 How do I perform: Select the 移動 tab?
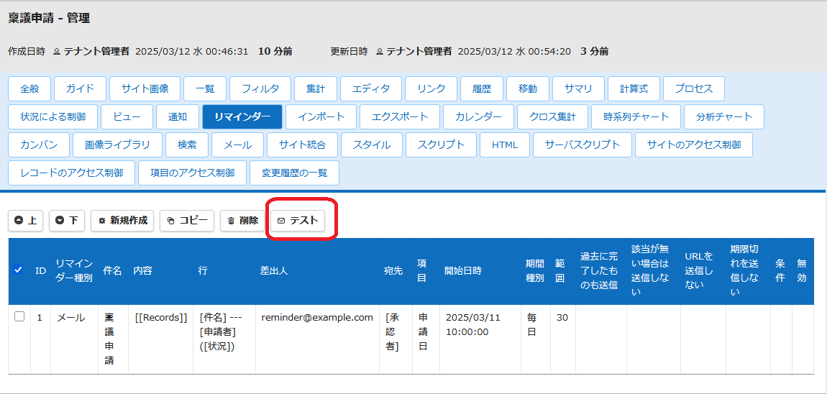coord(527,88)
